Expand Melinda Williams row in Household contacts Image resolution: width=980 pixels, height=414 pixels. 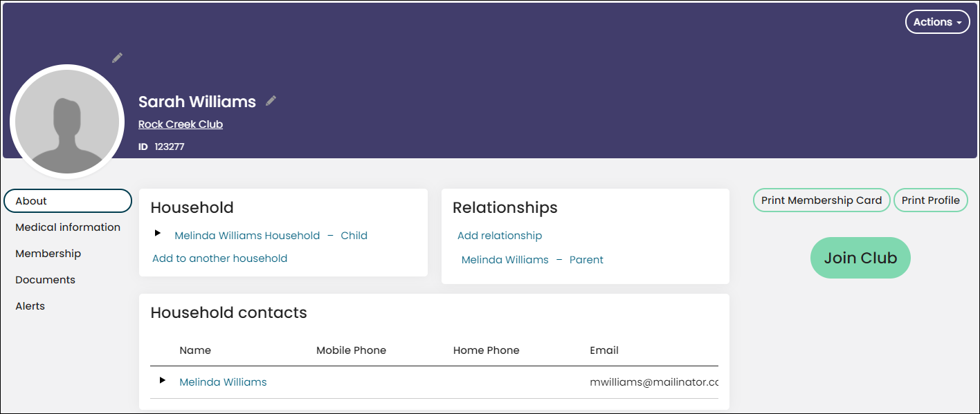point(163,380)
